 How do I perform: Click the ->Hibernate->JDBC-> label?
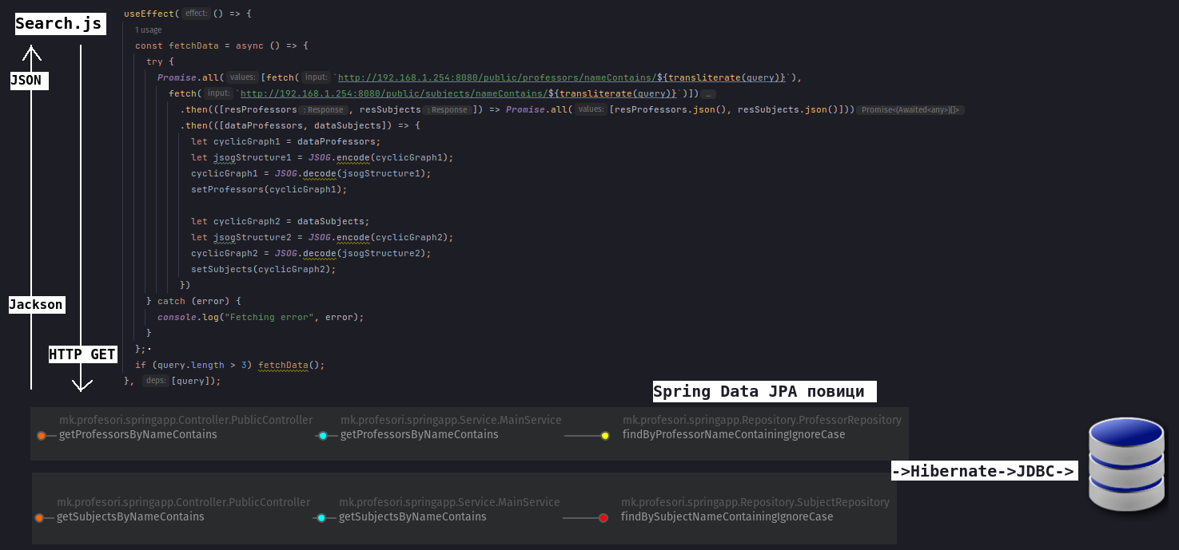[983, 471]
